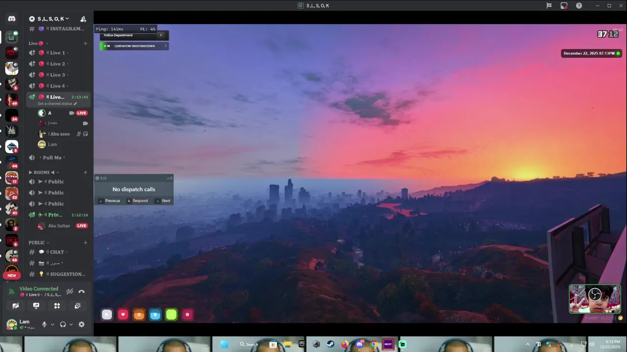Open Epic Games launcher from the taskbar

(x=302, y=344)
